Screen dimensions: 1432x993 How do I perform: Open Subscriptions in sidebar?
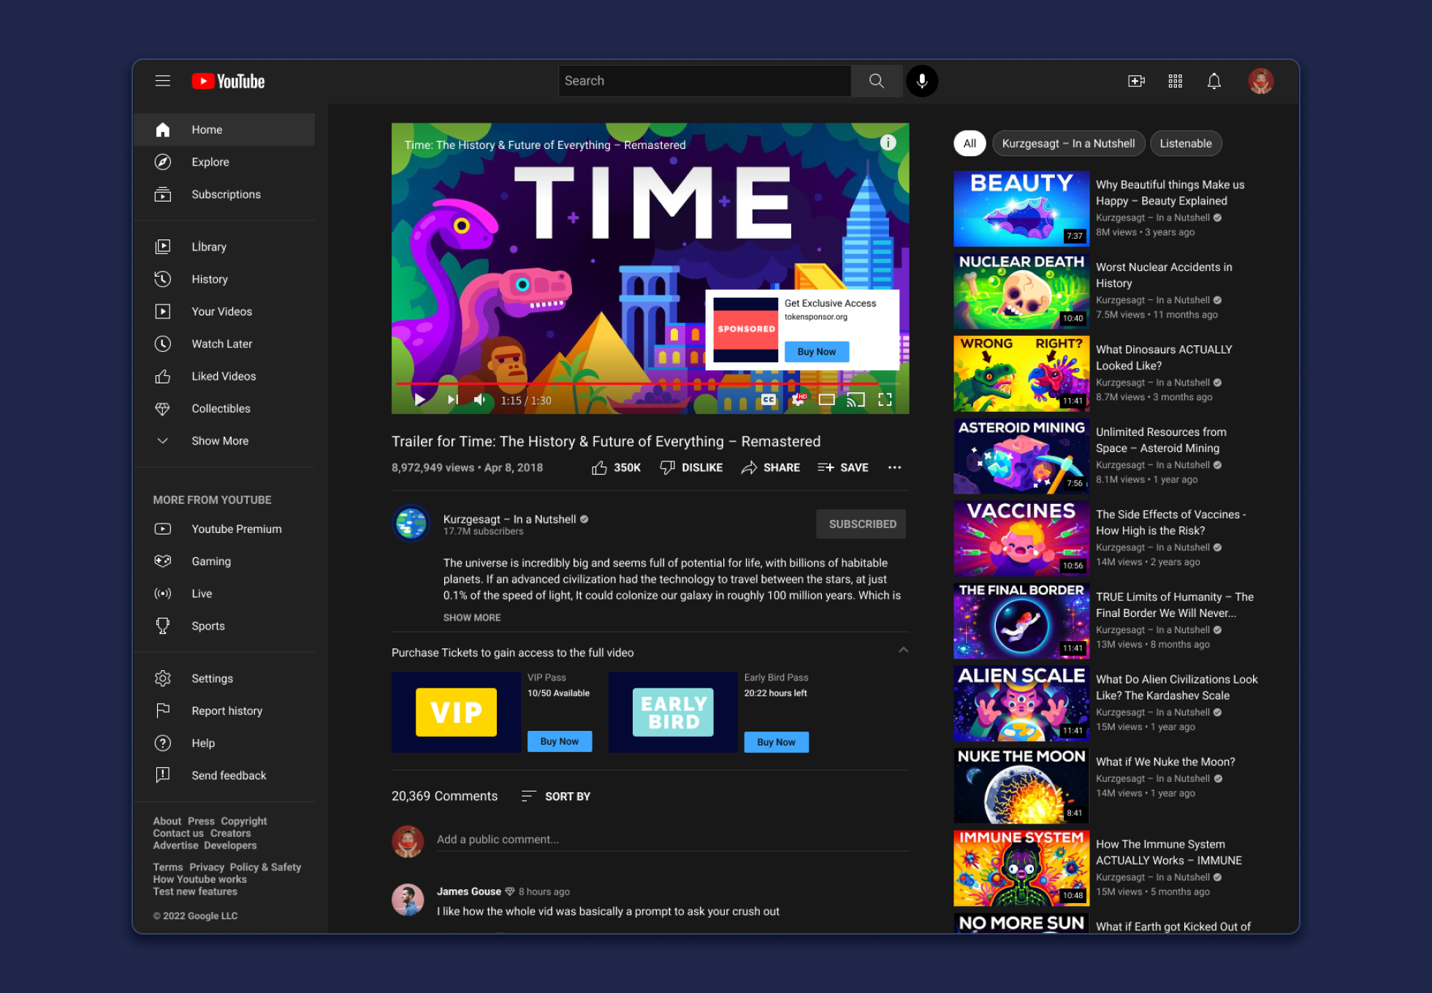(x=224, y=194)
